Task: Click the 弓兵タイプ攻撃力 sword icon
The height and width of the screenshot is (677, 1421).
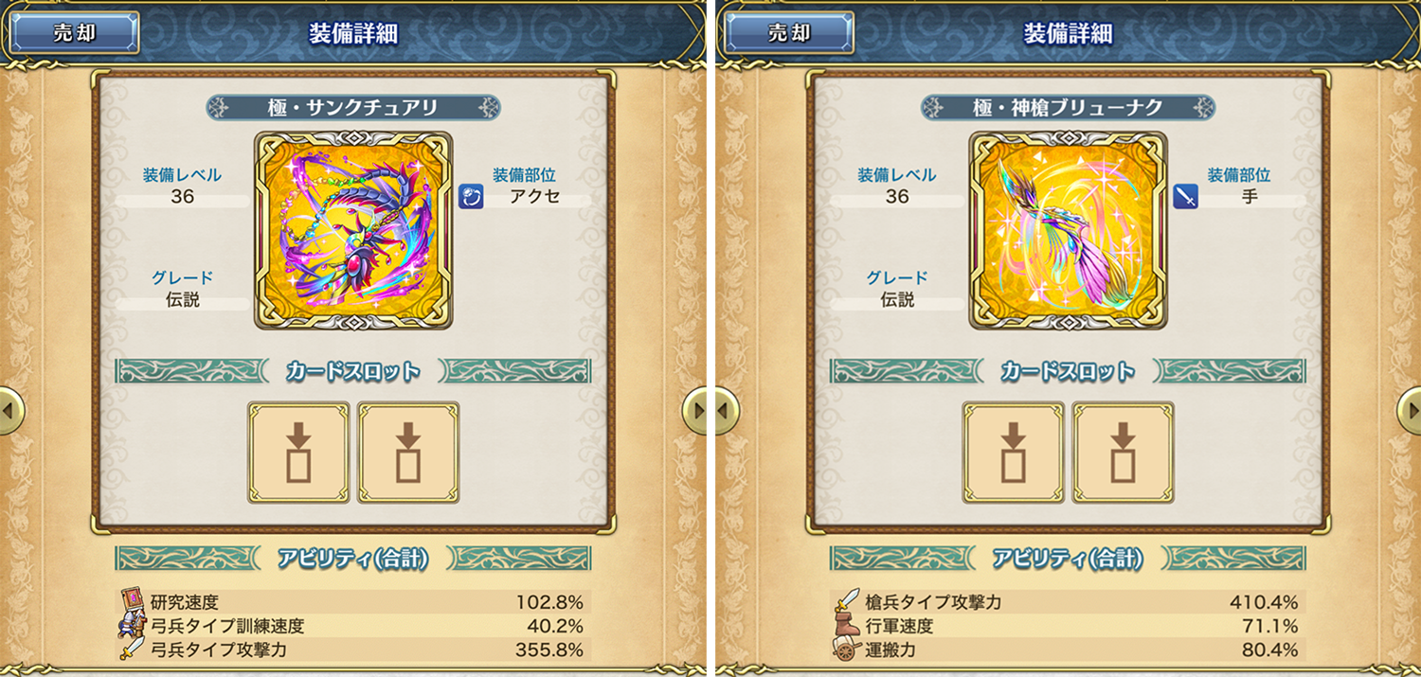Action: (132, 650)
